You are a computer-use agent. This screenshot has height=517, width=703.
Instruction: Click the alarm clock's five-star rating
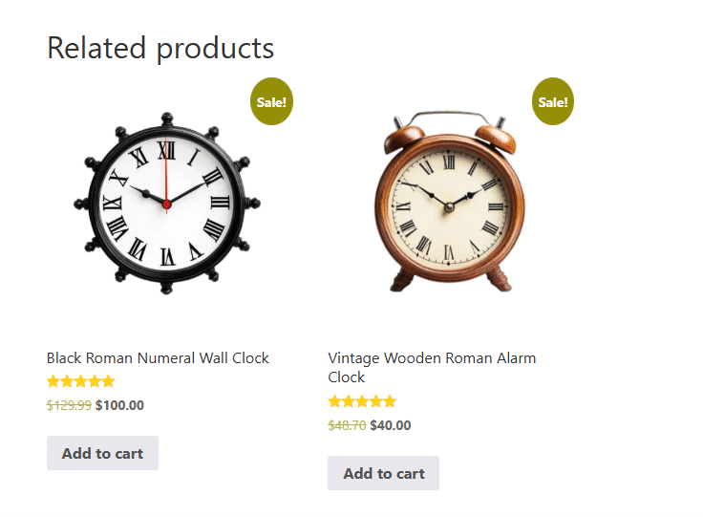point(362,401)
